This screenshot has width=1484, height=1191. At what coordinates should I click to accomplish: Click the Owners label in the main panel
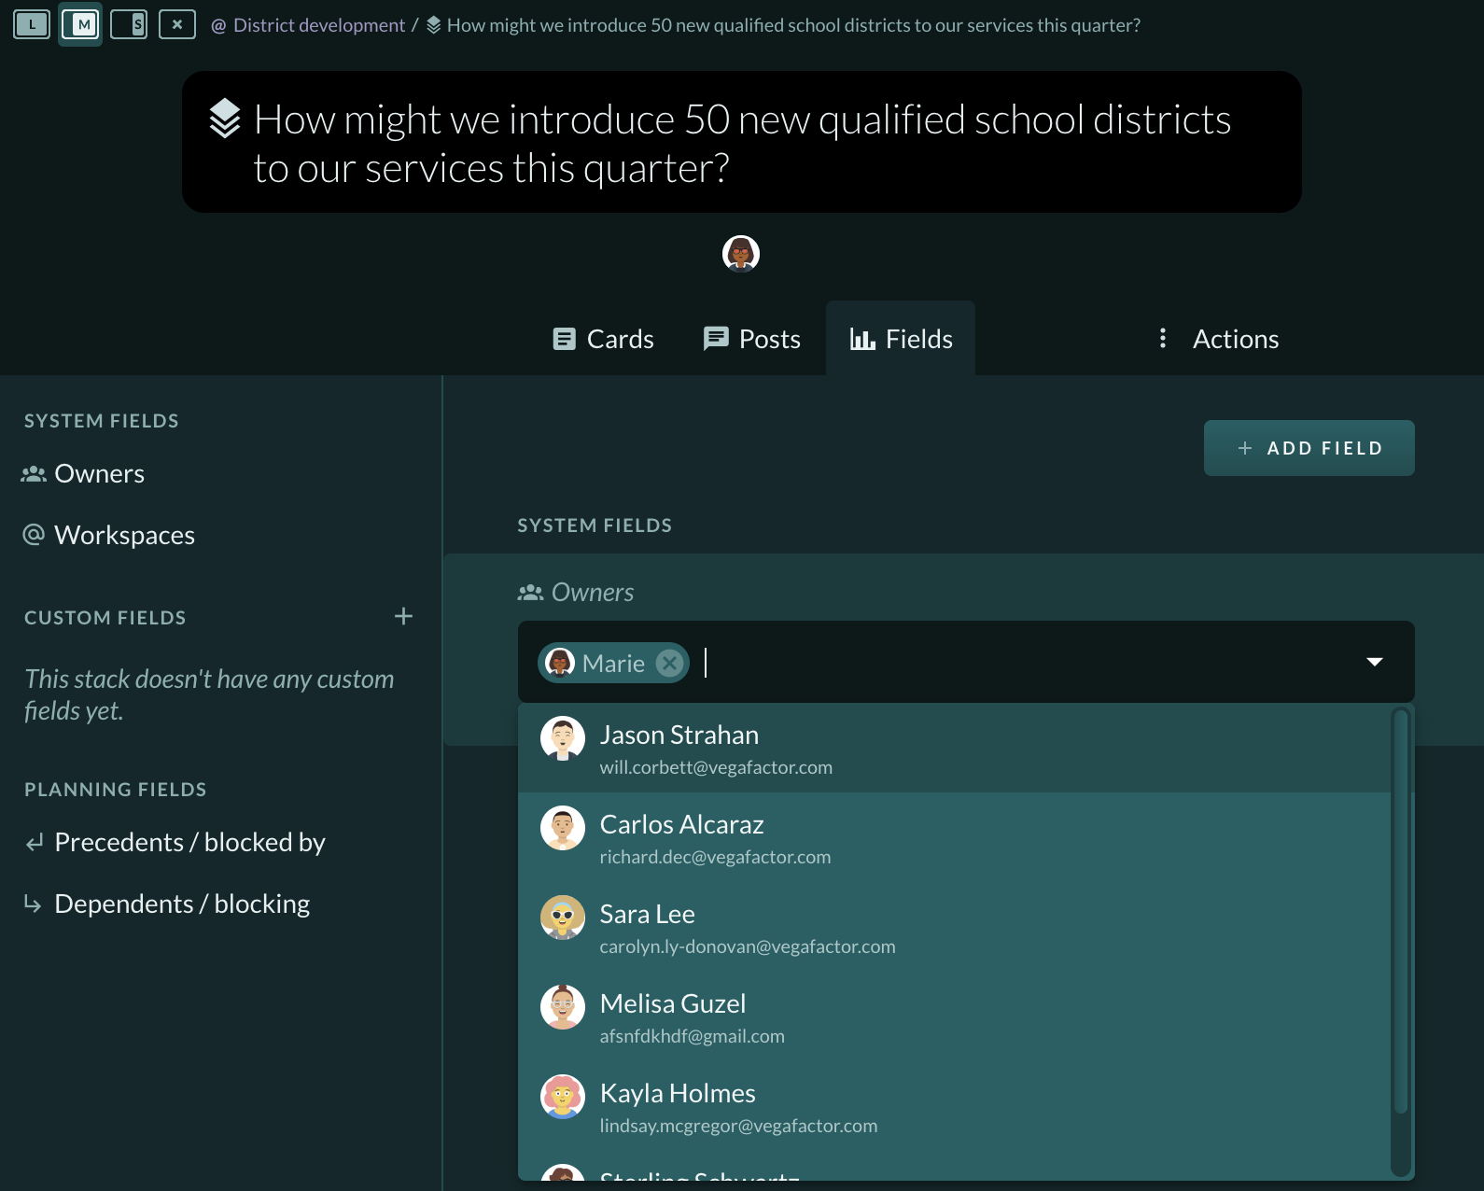[593, 593]
